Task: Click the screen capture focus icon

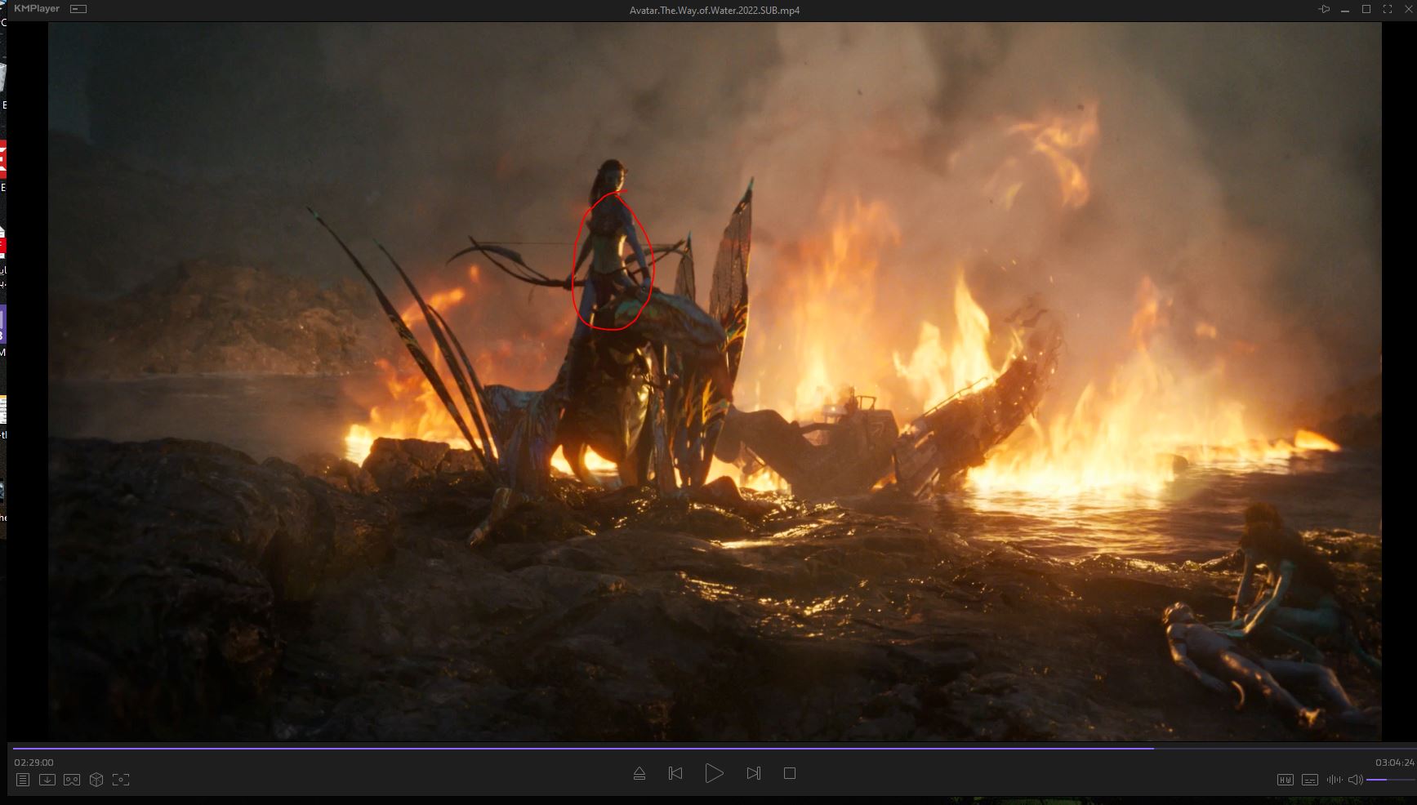Action: click(x=121, y=780)
